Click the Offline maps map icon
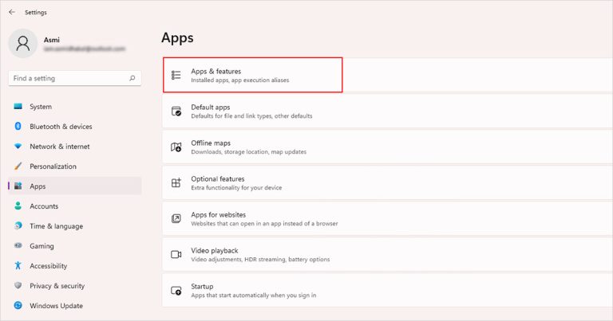This screenshot has height=321, width=613. pos(176,147)
